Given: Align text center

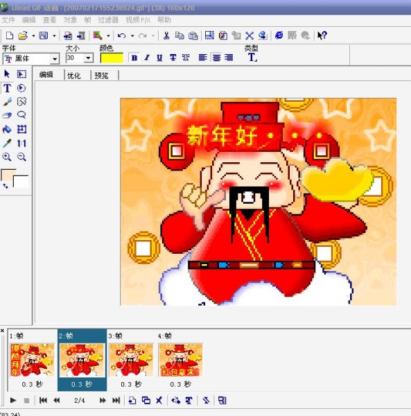Looking at the screenshot, I should click(x=216, y=58).
